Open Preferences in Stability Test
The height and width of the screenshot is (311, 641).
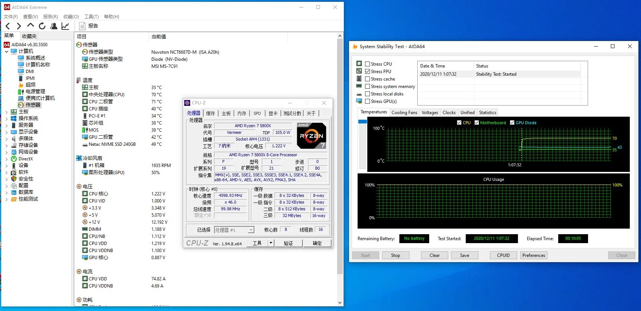534,255
